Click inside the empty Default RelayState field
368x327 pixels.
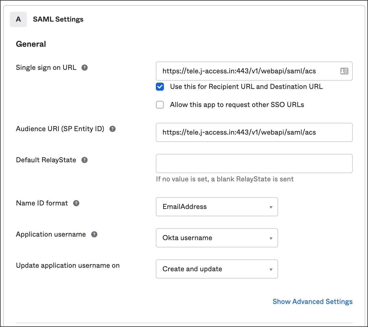coord(254,163)
